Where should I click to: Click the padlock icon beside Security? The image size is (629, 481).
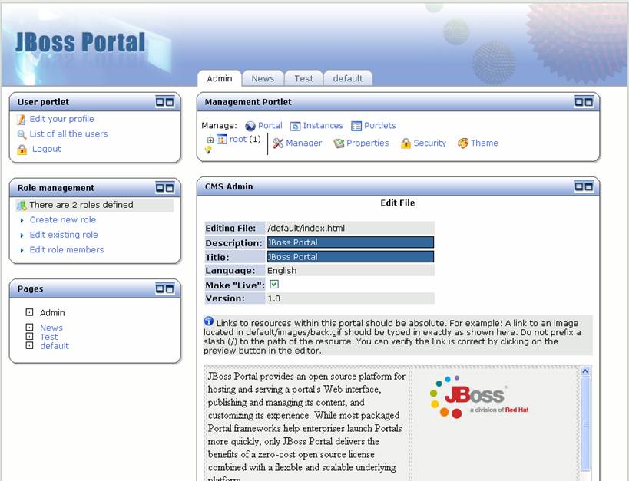point(406,143)
